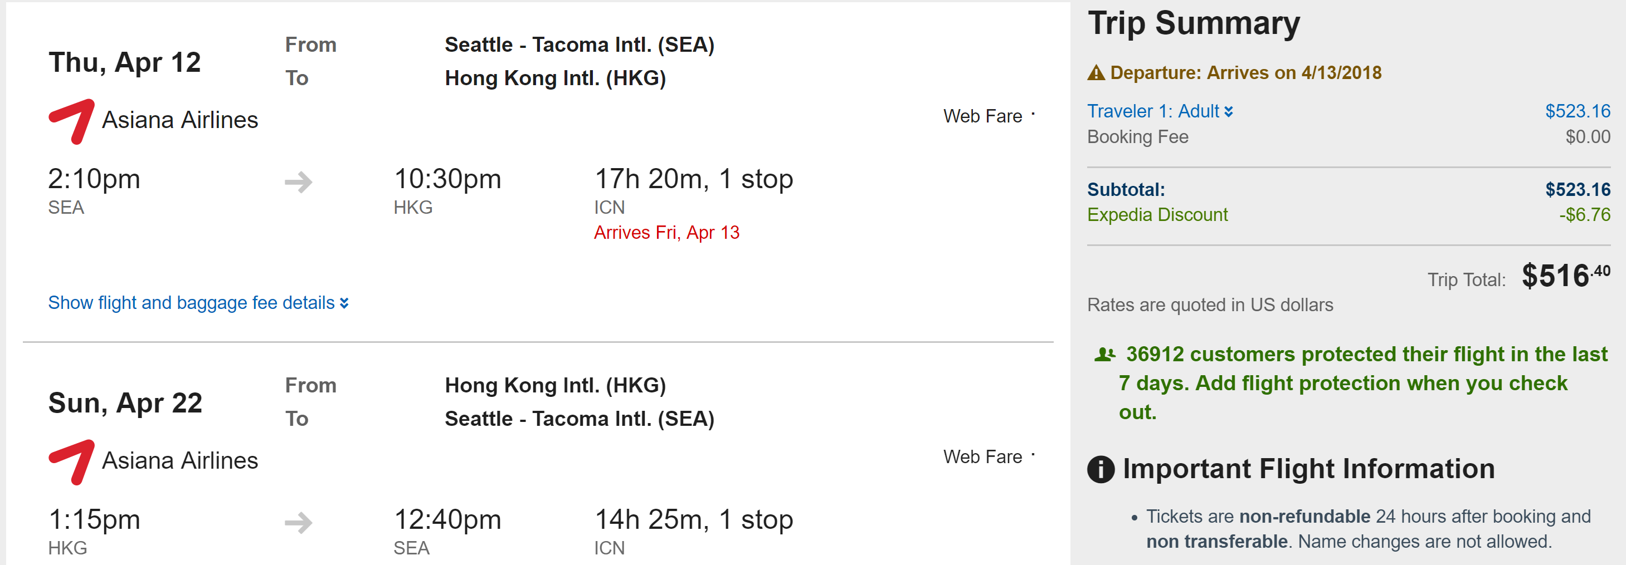Click the 36912 customers flight protection message
This screenshot has width=1626, height=565.
coord(1351,383)
